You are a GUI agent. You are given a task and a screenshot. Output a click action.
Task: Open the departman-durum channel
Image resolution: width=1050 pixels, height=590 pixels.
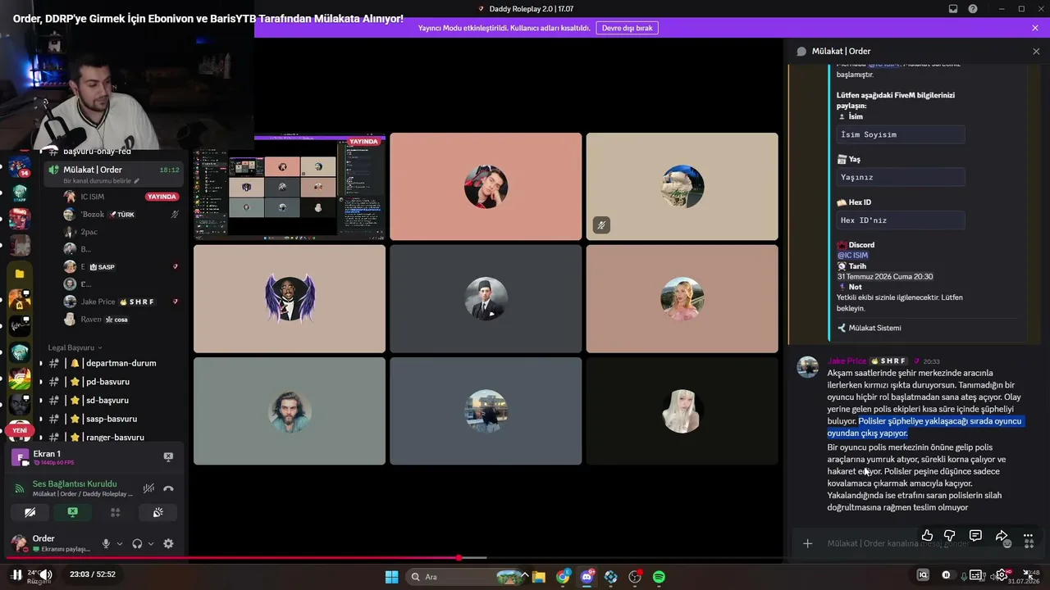[113, 363]
